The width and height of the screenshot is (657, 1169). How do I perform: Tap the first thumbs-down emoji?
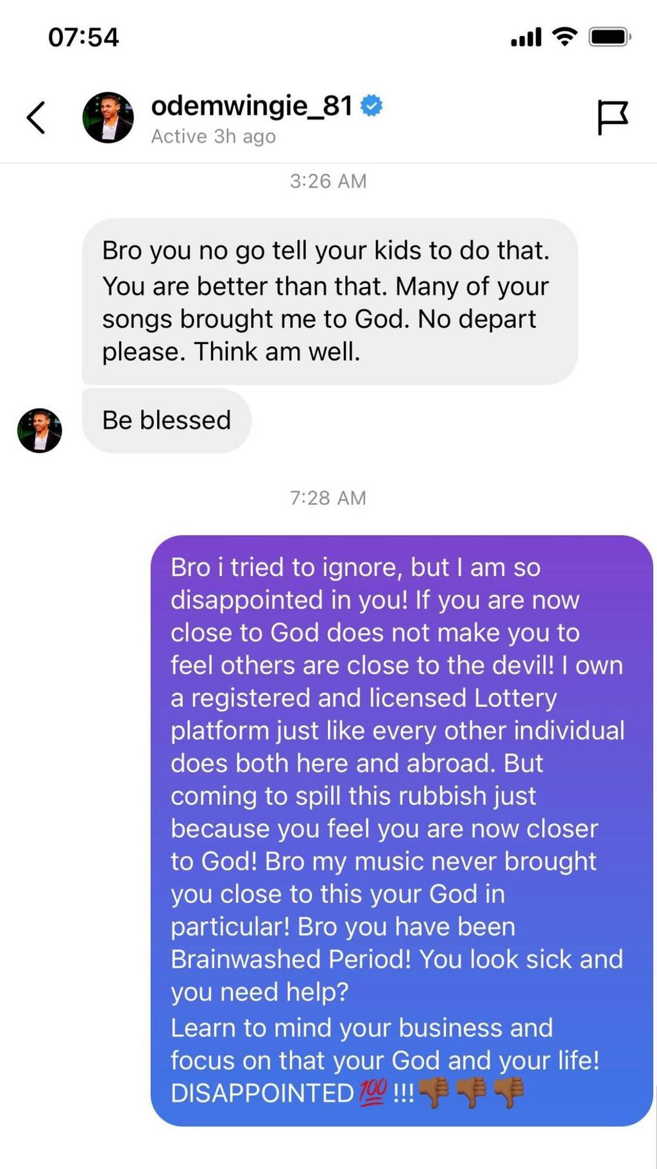pos(434,1092)
